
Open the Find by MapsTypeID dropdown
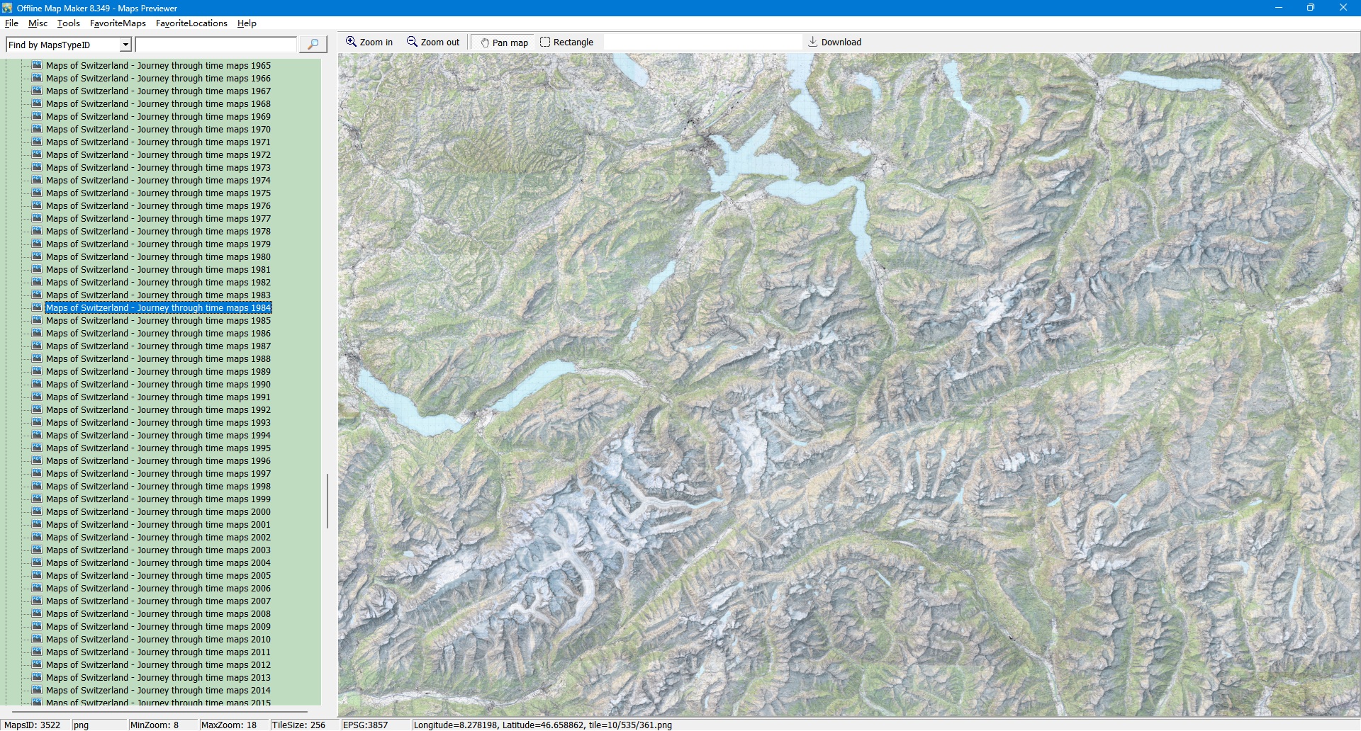point(125,45)
